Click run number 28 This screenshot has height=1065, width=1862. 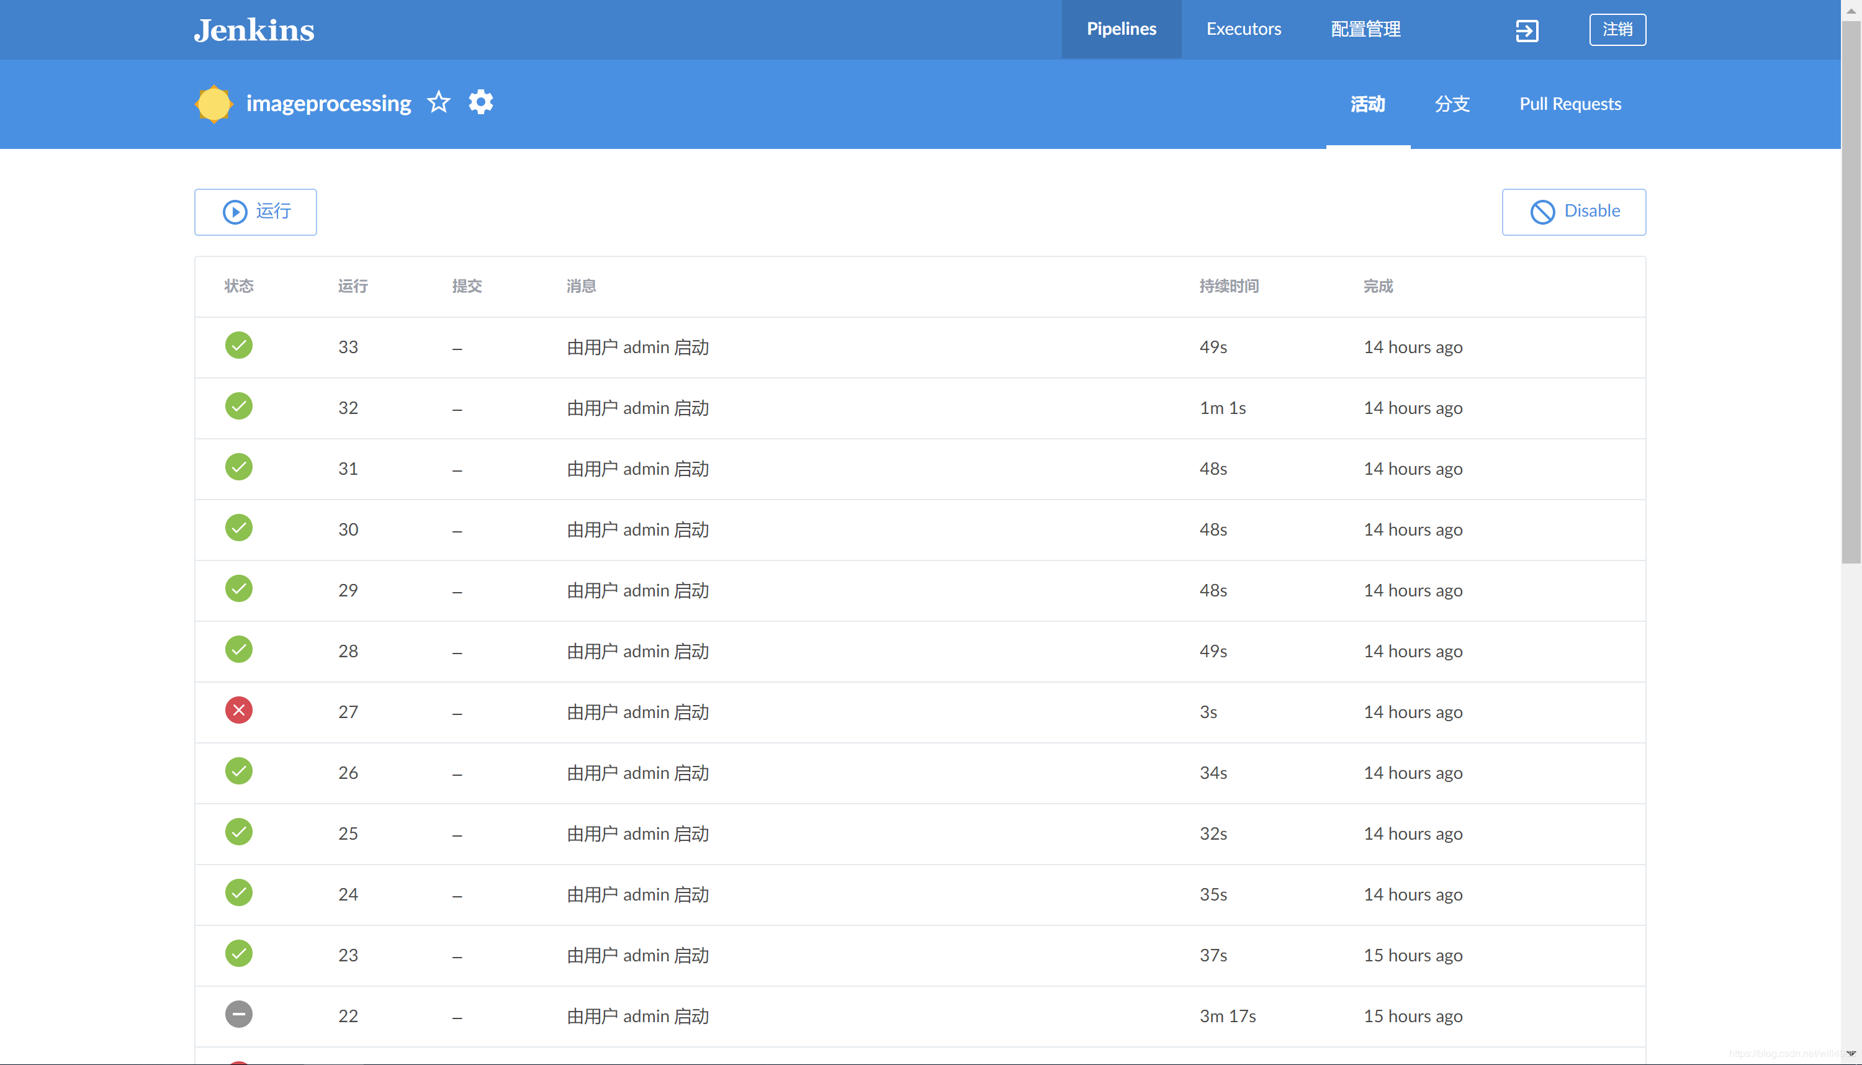[x=348, y=651]
